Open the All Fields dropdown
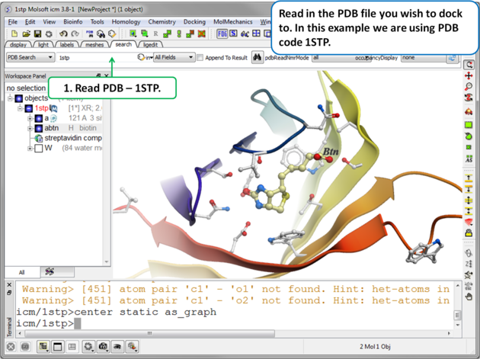Viewport: 480px width, 359px height. click(x=173, y=57)
